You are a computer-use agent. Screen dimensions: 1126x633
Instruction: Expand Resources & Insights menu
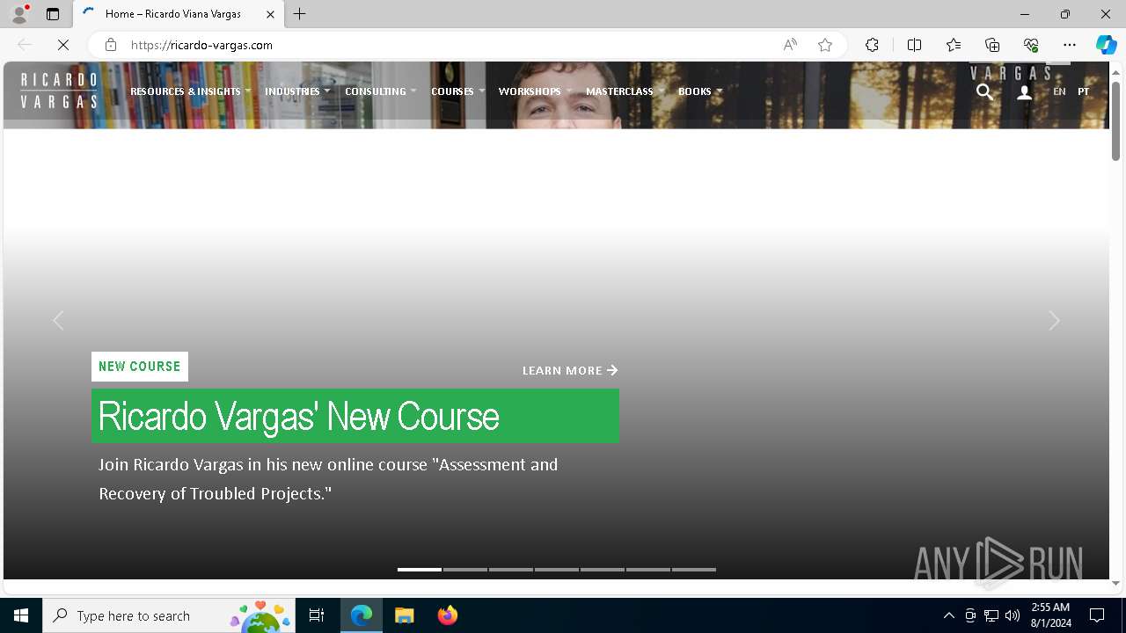pyautogui.click(x=190, y=91)
